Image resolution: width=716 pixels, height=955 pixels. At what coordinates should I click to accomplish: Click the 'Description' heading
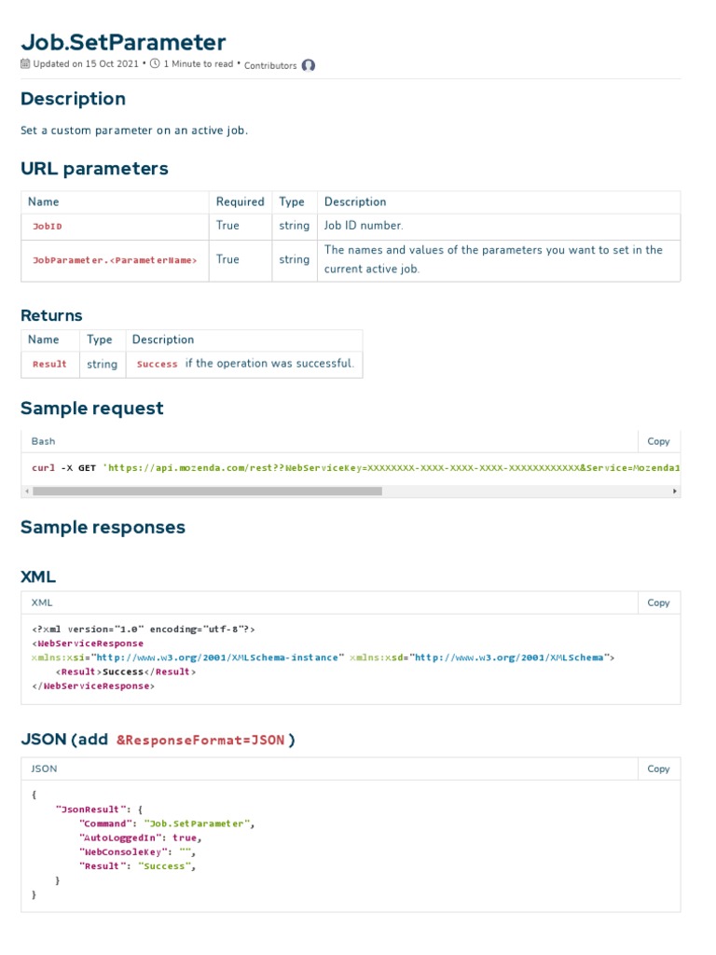(73, 99)
